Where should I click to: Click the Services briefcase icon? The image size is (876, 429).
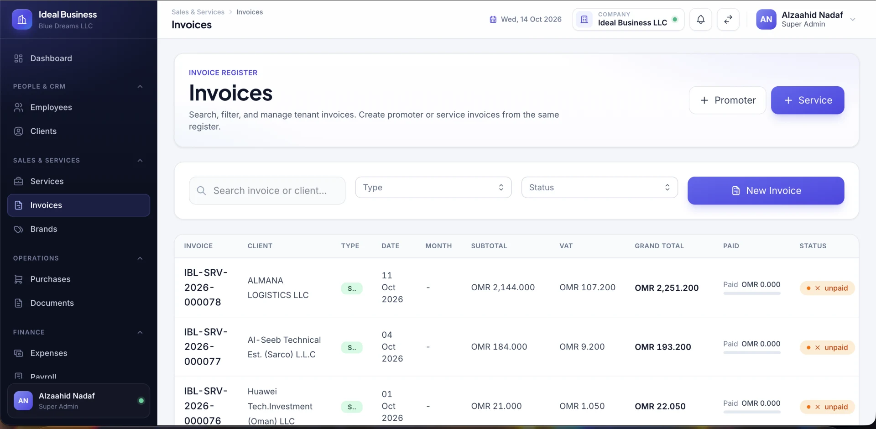(18, 181)
